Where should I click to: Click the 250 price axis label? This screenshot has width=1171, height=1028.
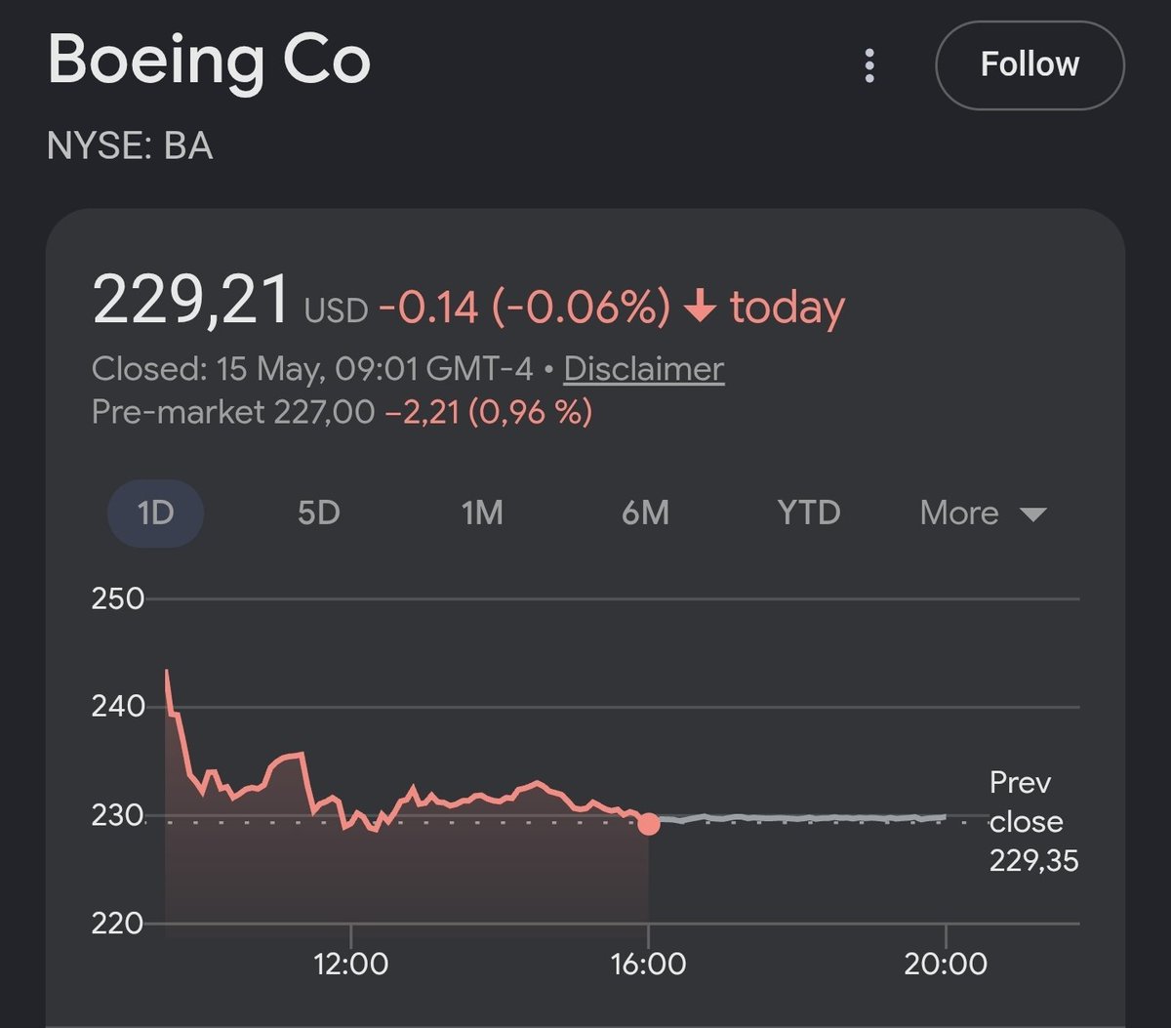(118, 598)
